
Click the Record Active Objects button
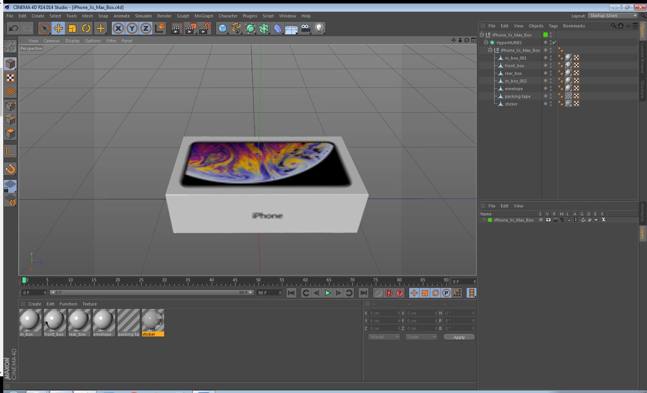pyautogui.click(x=378, y=293)
